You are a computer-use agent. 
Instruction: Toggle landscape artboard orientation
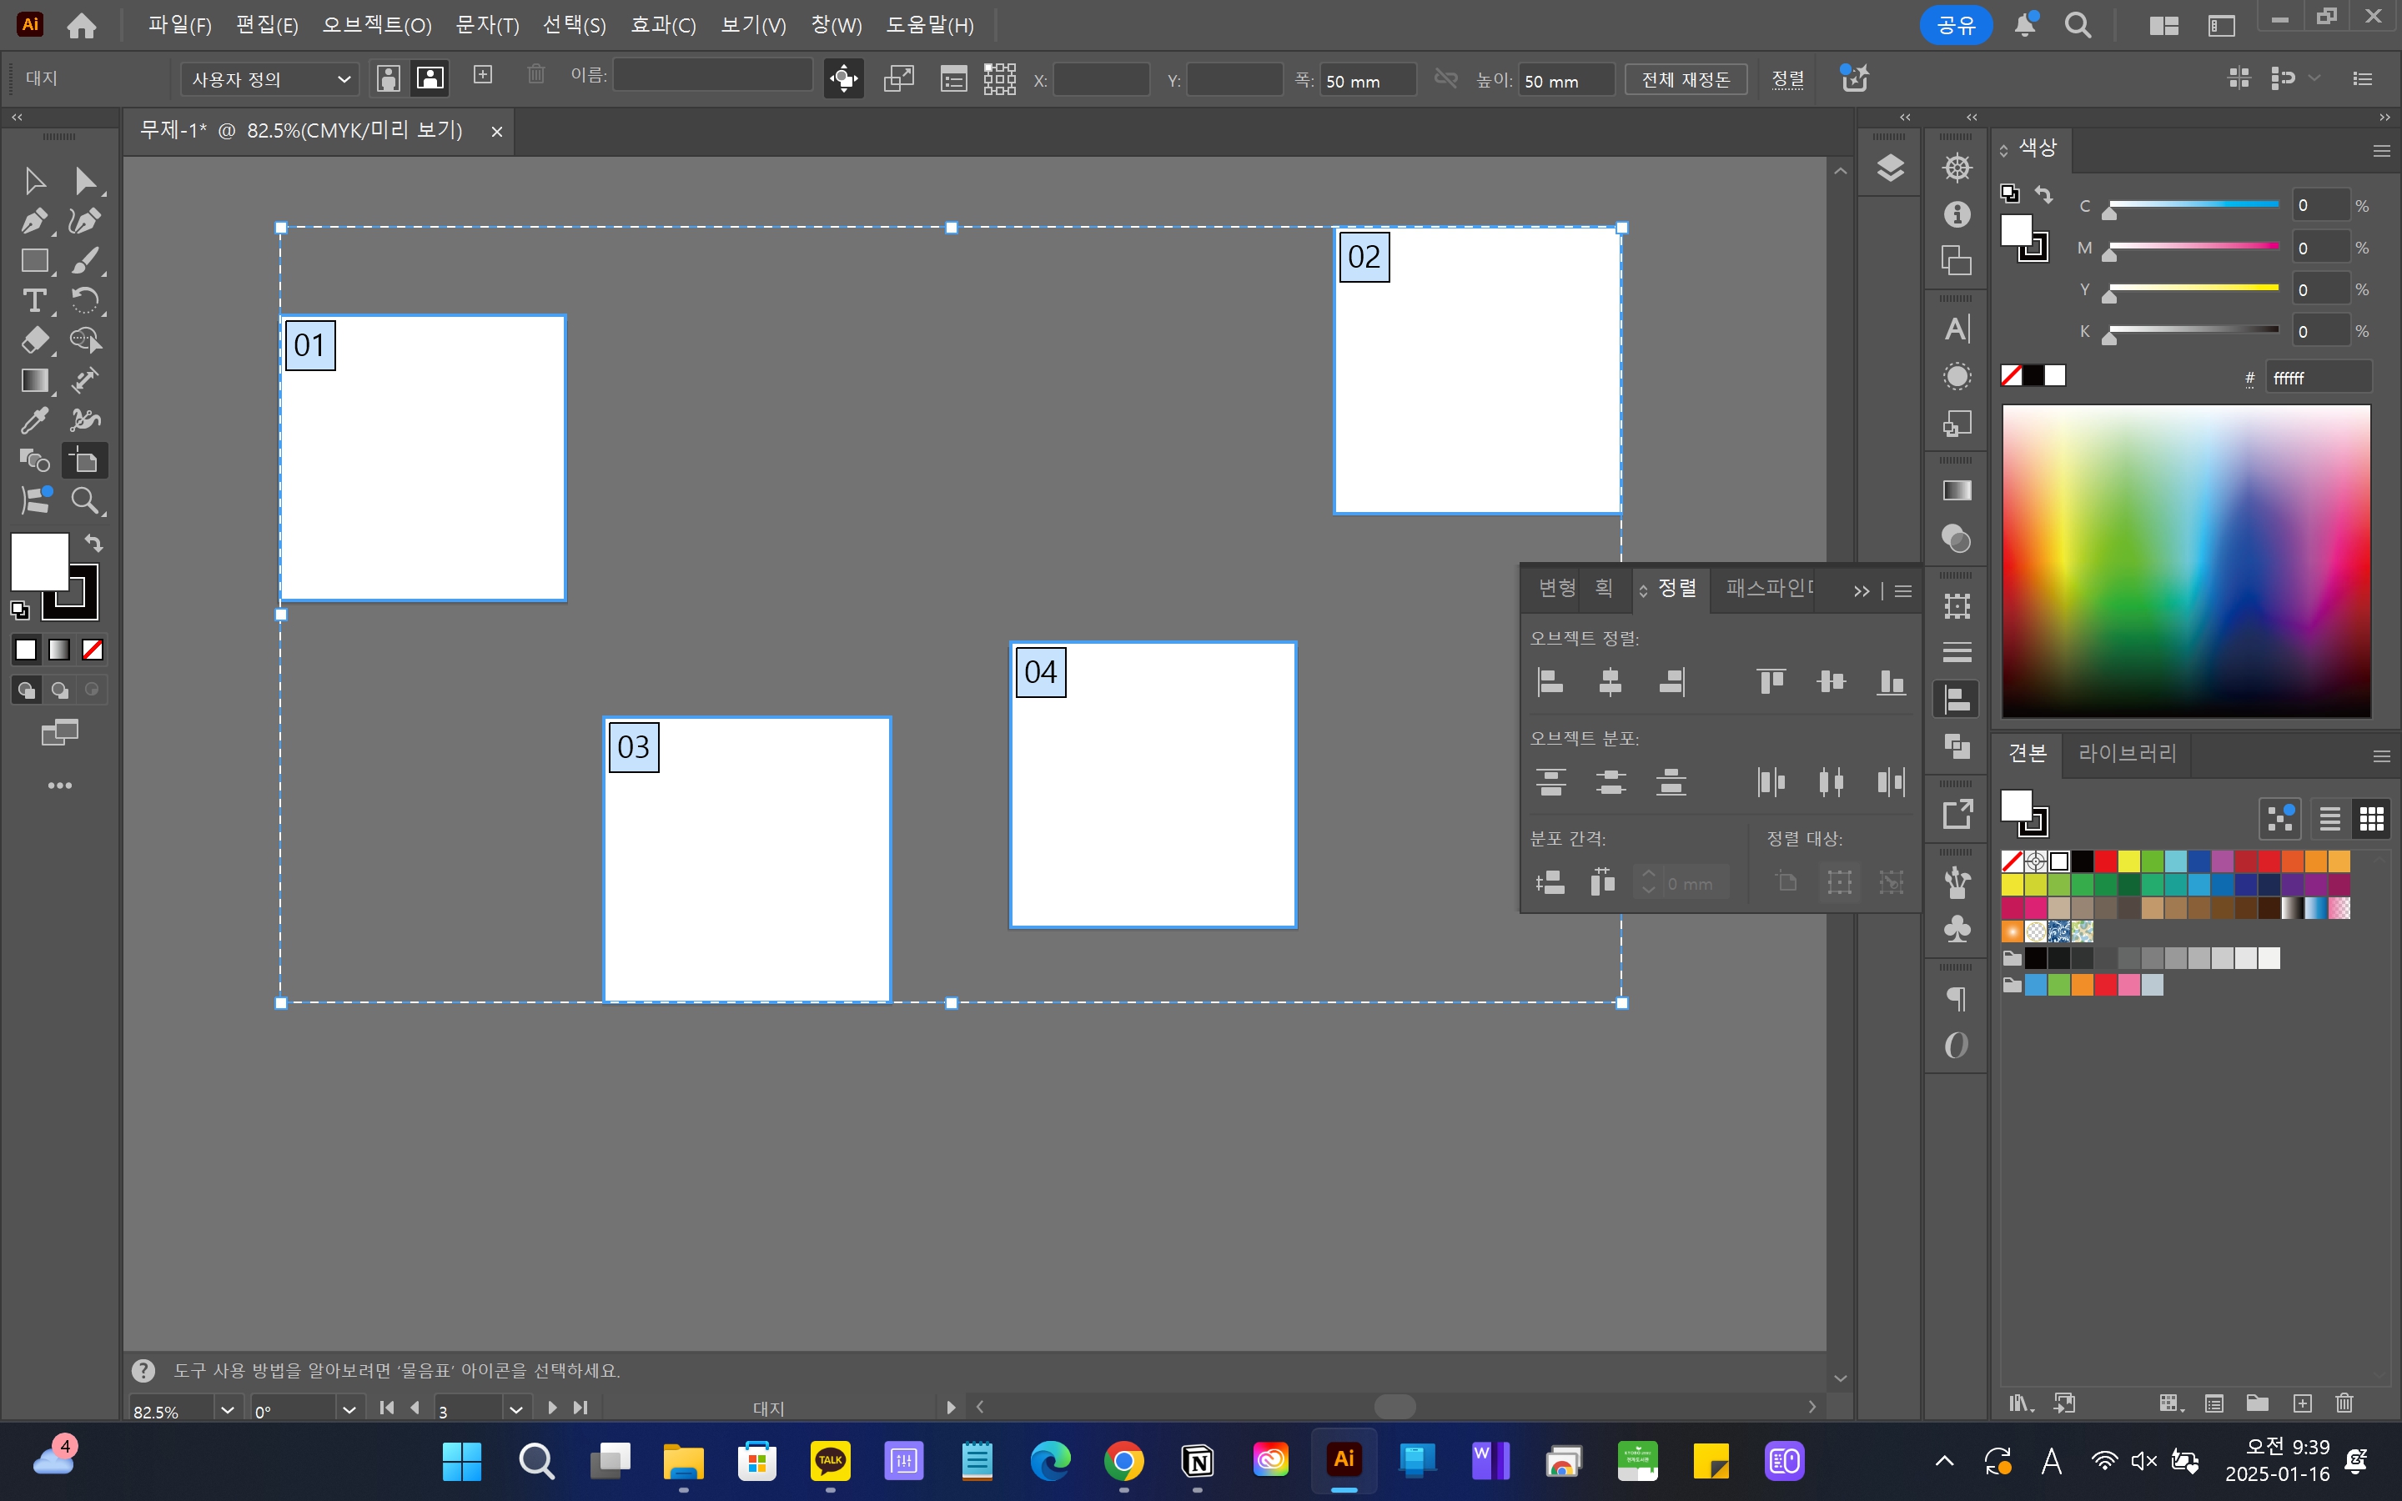point(430,78)
